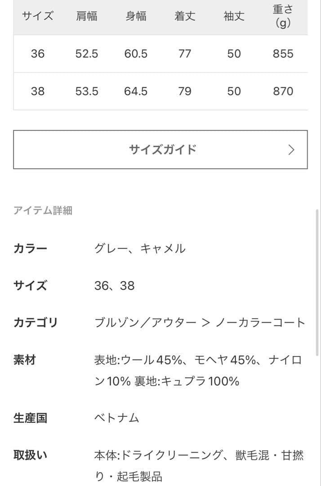321x486 pixels.
Task: Click the 着丈 column header
Action: (x=185, y=16)
